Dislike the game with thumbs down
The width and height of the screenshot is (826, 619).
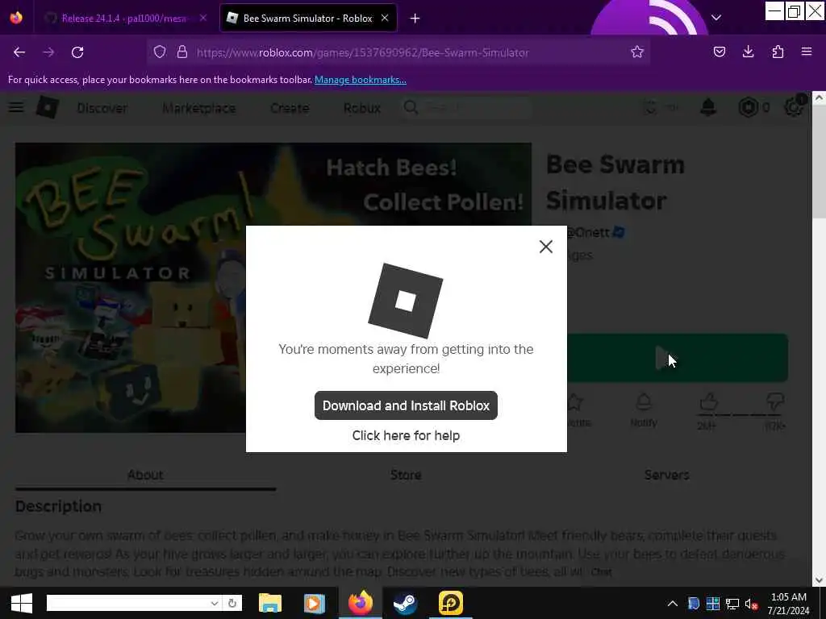coord(775,403)
